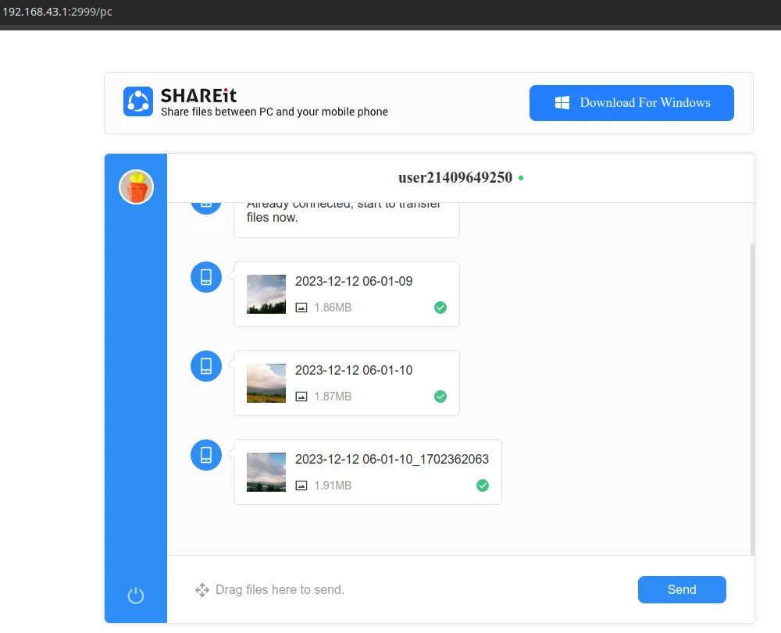Click phone icon beside 06-01-10_1702362063 file
Viewport: 781px width, 633px height.
tap(206, 455)
